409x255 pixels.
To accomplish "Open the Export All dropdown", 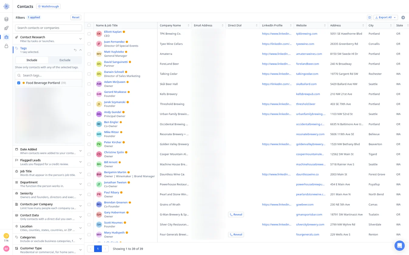I will tap(385, 17).
